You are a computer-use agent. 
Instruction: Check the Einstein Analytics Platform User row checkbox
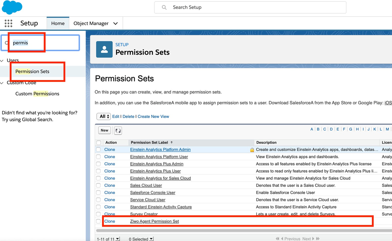coord(98,157)
